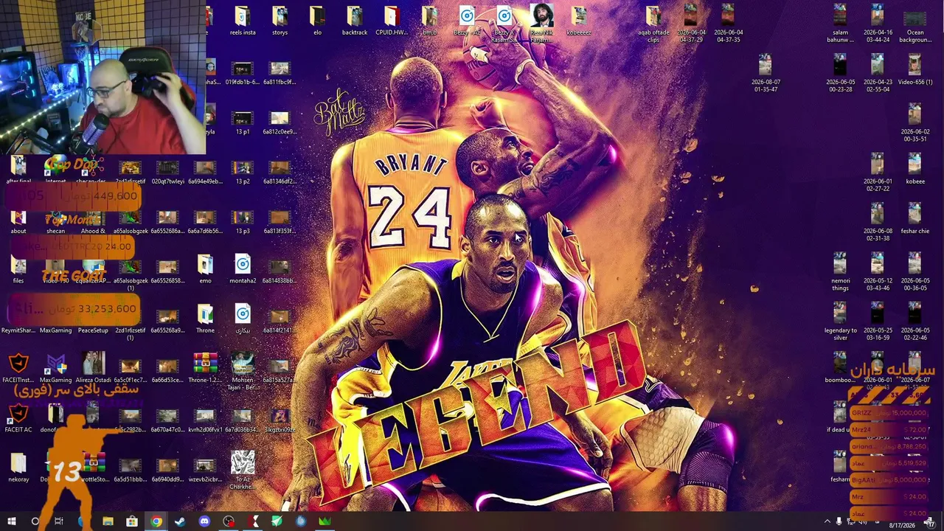
Task: Select the 'Alireza Ostadi' file
Action: coord(93,368)
